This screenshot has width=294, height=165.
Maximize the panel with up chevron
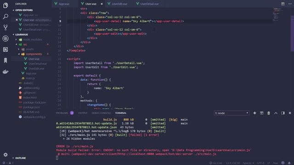pos(276,113)
